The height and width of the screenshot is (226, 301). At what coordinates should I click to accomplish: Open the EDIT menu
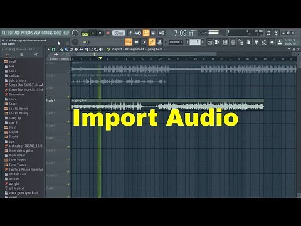pyautogui.click(x=11, y=33)
